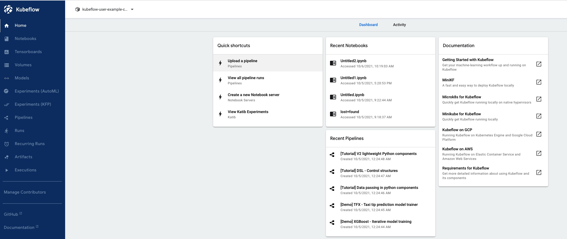This screenshot has width=567, height=239.
Task: Open the GitHub external link
Action: pyautogui.click(x=13, y=214)
